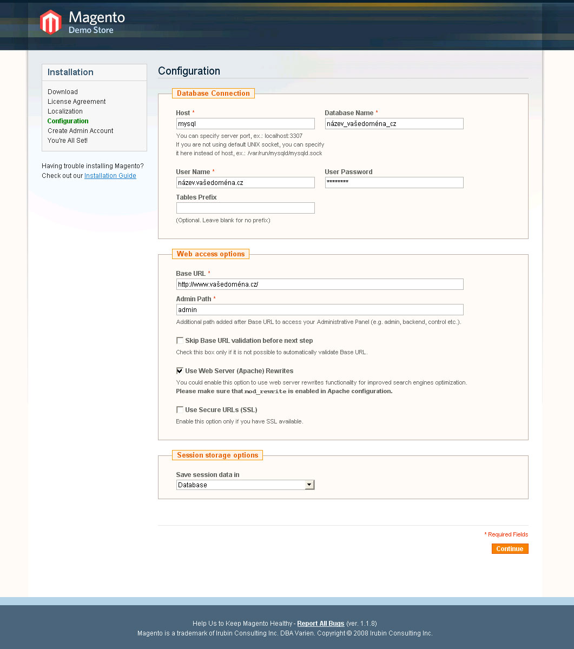574x649 pixels.
Task: Enable Skip Base URL validation checkbox
Action: coord(180,340)
